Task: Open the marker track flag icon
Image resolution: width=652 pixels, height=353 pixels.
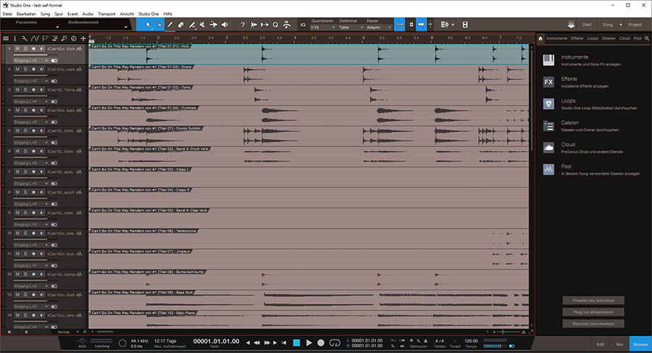Action: pos(46,38)
